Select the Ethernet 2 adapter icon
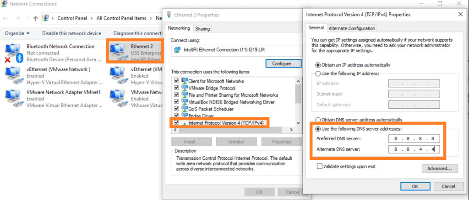 [x=117, y=51]
